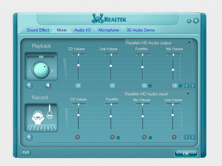Click Record CD Volume vertical slider handle
The width and height of the screenshot is (222, 166).
pyautogui.click(x=78, y=115)
